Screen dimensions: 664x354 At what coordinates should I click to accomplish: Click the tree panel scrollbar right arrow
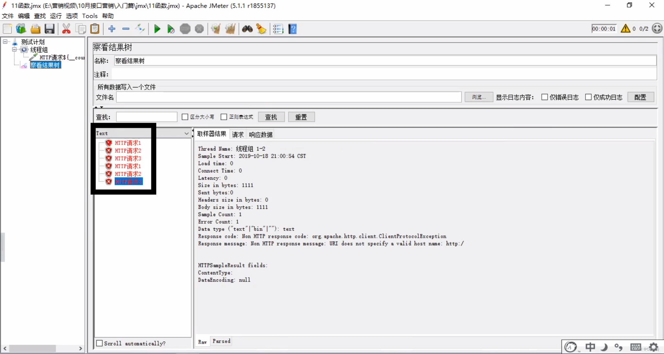[x=80, y=348]
